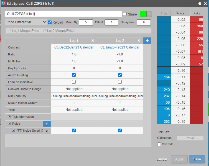Screen dimensions: 209x166
Task: Click the TT app logo in title bar
Action: 4,3
